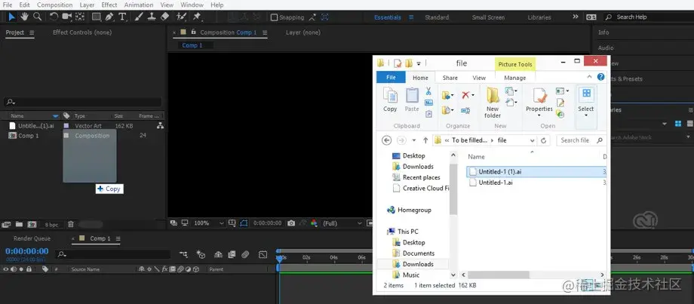Open the Manage tab in Explorer

point(515,78)
